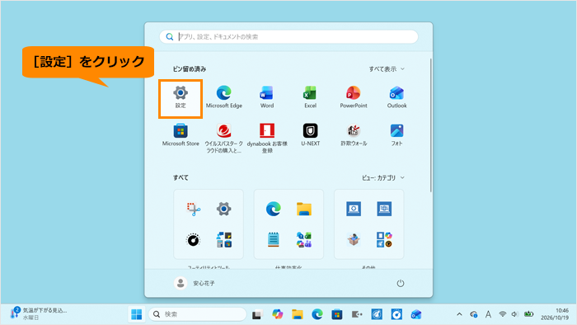Click the Start menu scrollbar
The width and height of the screenshot is (577, 325).
coord(430,125)
